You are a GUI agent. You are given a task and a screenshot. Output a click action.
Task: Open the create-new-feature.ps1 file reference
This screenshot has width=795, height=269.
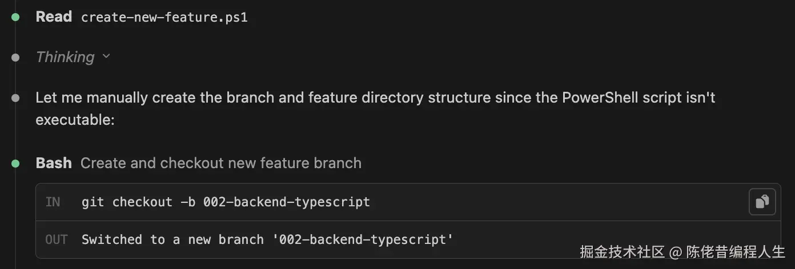click(x=164, y=17)
